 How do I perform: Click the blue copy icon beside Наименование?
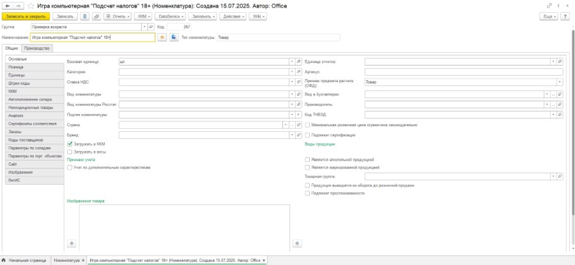tap(174, 38)
